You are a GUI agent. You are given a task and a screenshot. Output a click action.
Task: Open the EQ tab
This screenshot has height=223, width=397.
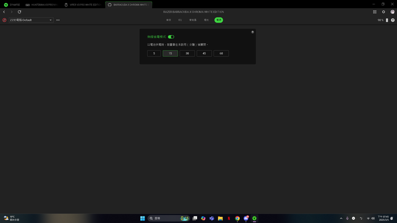[x=180, y=20]
